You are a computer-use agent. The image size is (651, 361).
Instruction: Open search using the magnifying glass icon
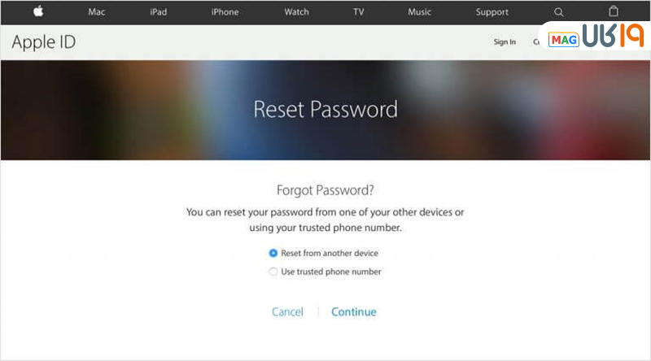(x=558, y=12)
